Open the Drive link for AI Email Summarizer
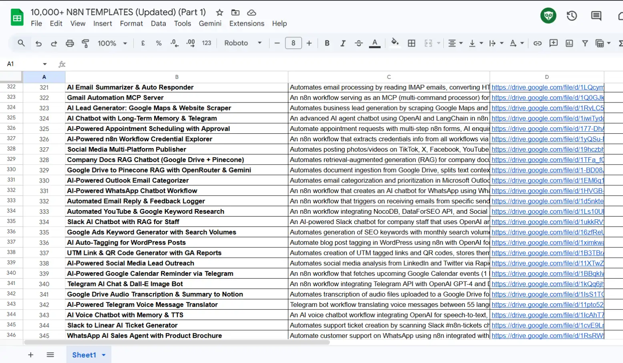Viewport: 623px width, 363px height. (x=547, y=87)
